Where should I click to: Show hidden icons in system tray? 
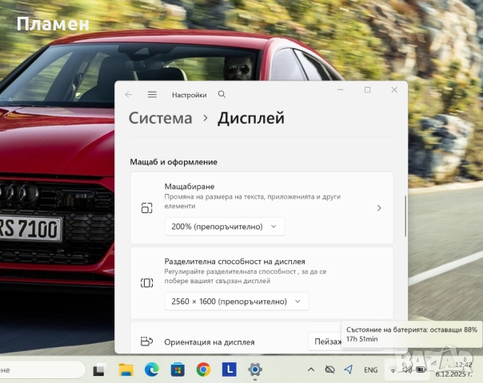[x=310, y=369]
